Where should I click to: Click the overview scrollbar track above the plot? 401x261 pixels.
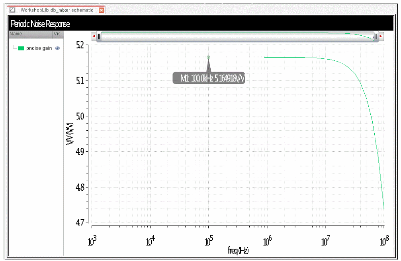coord(237,37)
